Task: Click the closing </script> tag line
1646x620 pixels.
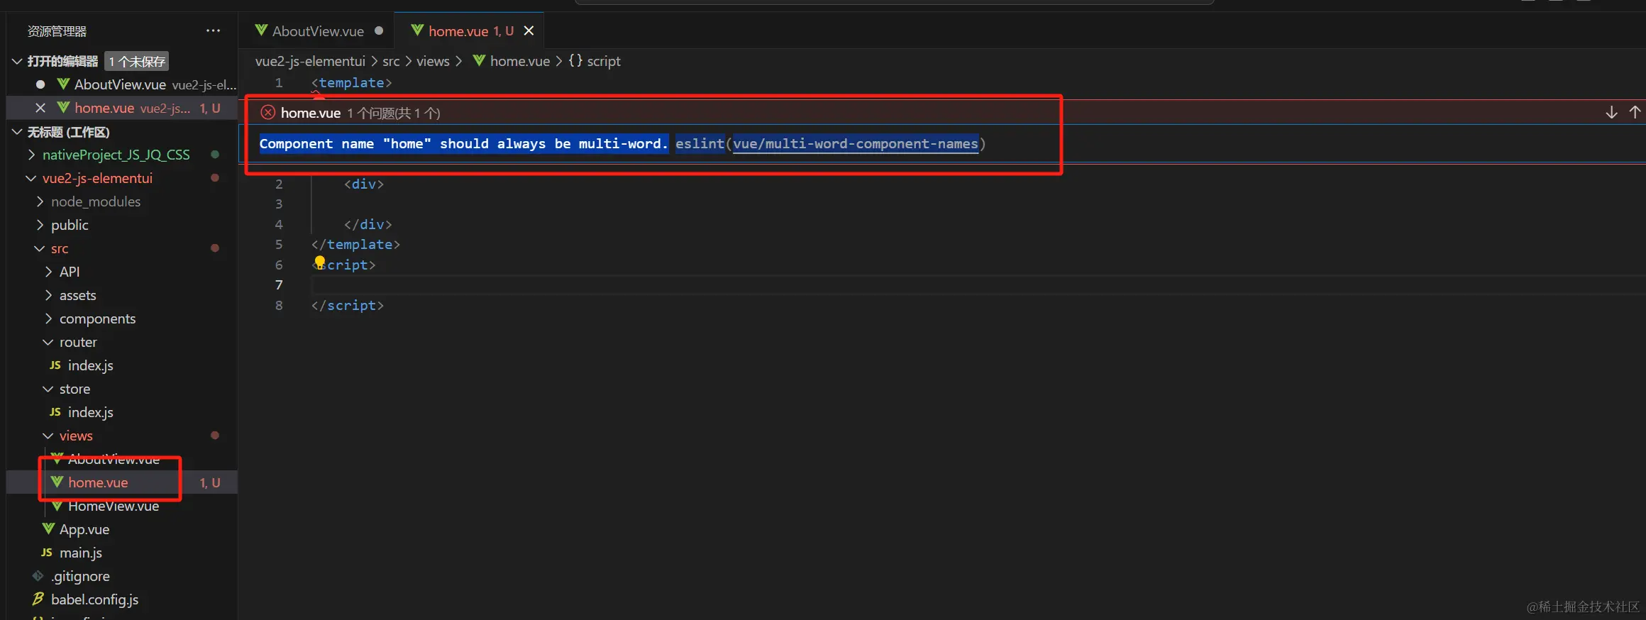Action: 348,305
